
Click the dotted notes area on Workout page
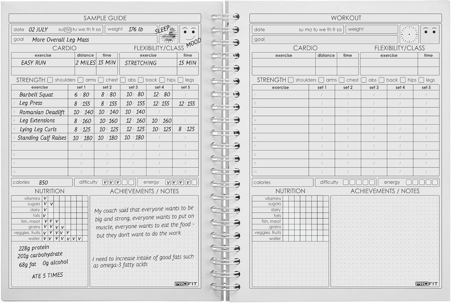385,241
